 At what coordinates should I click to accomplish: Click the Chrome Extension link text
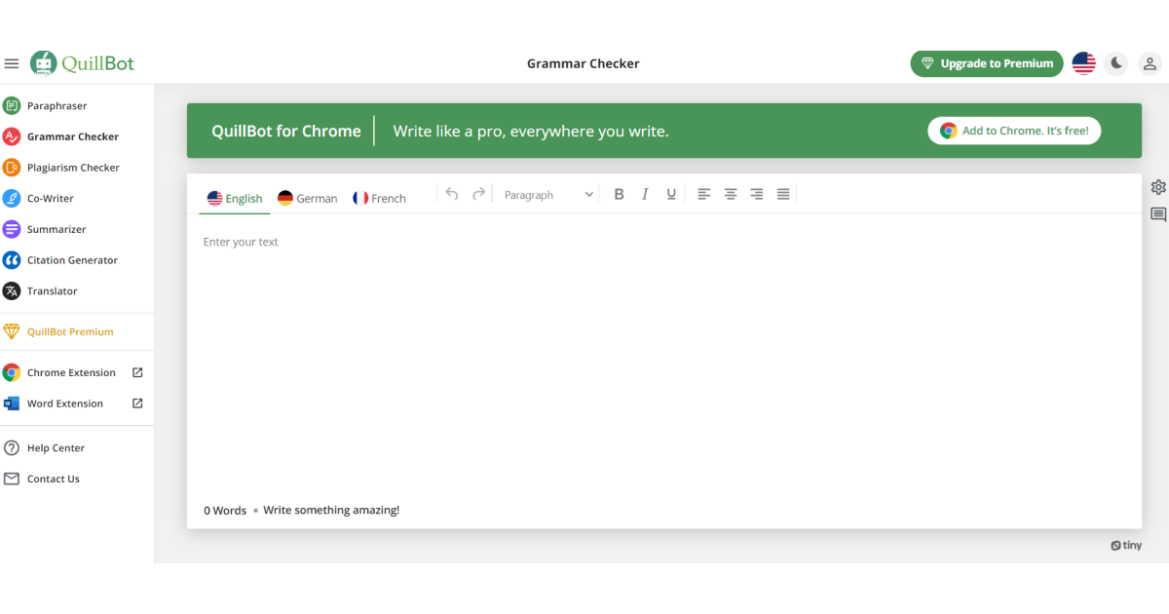pyautogui.click(x=71, y=372)
